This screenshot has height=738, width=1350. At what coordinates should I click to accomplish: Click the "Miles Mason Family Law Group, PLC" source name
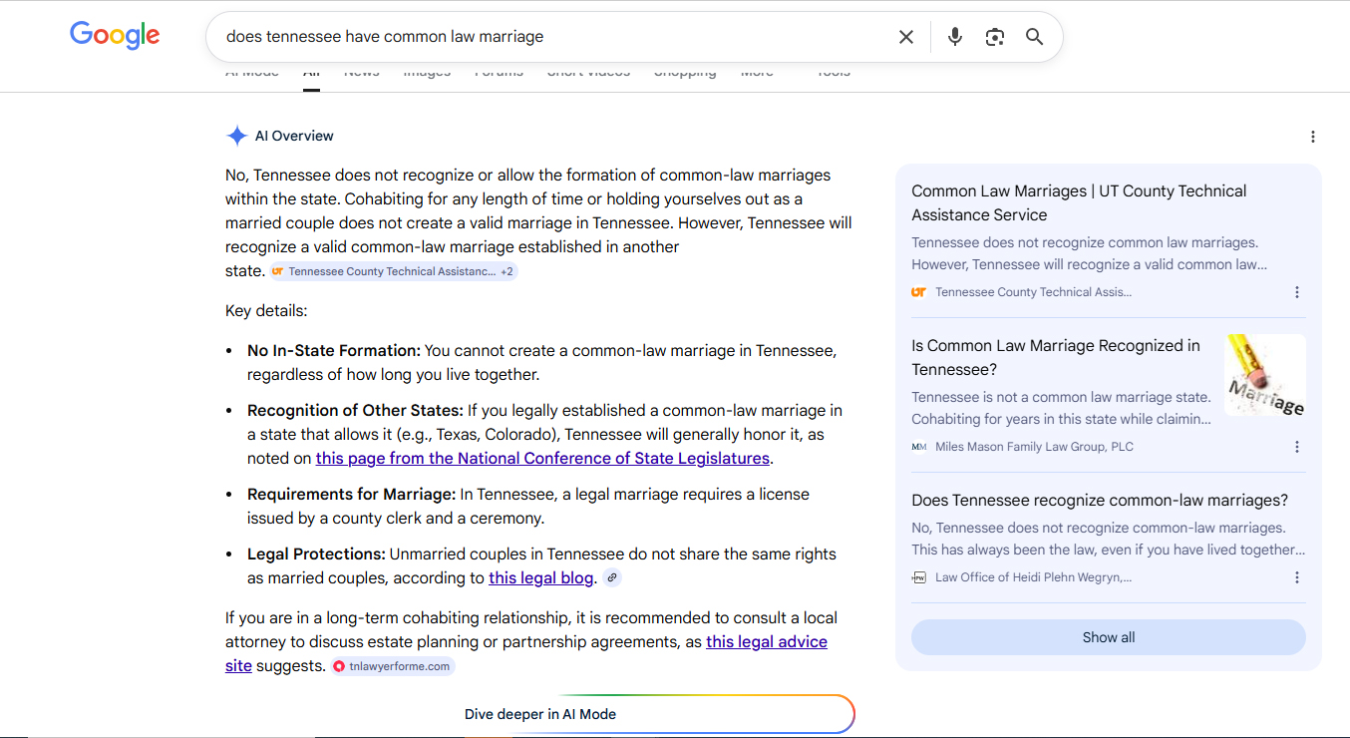[1034, 447]
